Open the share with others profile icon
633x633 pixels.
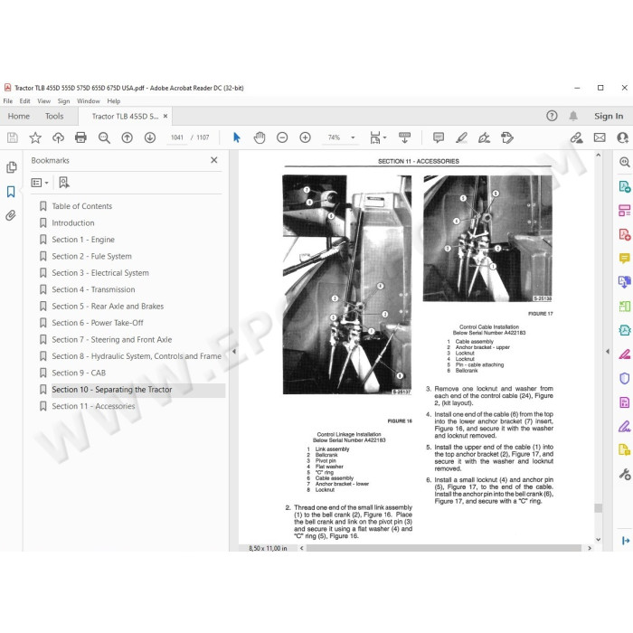pyautogui.click(x=623, y=137)
